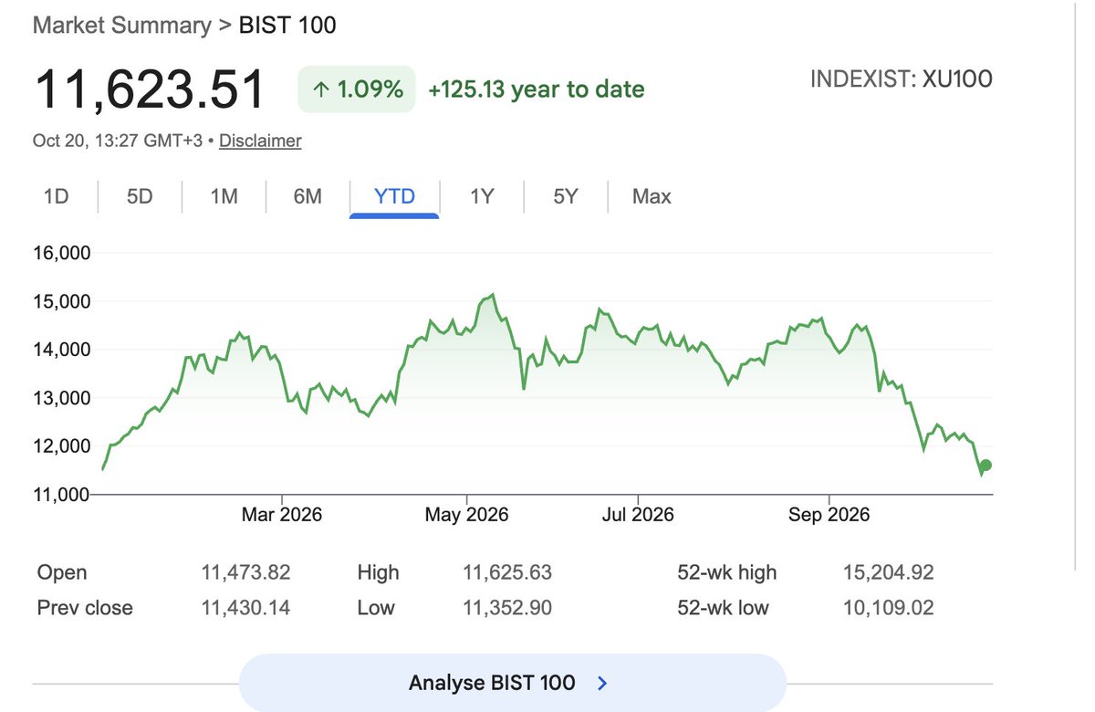Click the Sep 2026 axis label
The image size is (1095, 712).
pyautogui.click(x=829, y=515)
